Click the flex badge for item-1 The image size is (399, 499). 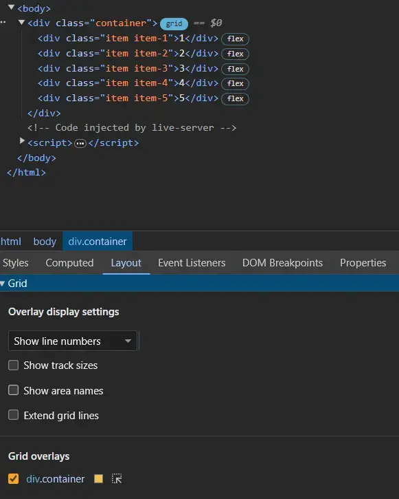click(x=235, y=39)
